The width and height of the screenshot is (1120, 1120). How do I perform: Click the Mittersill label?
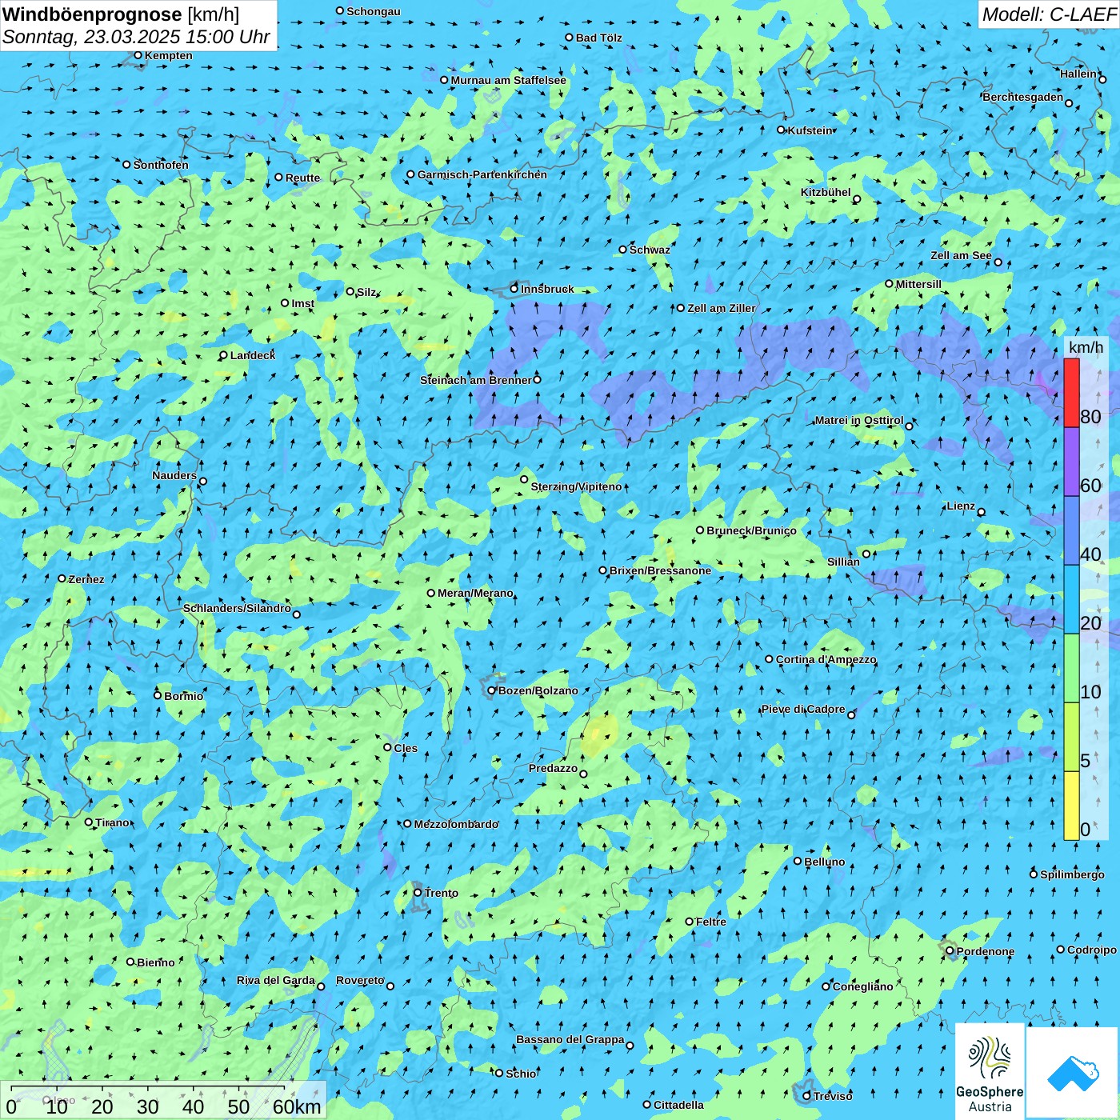[x=918, y=284]
